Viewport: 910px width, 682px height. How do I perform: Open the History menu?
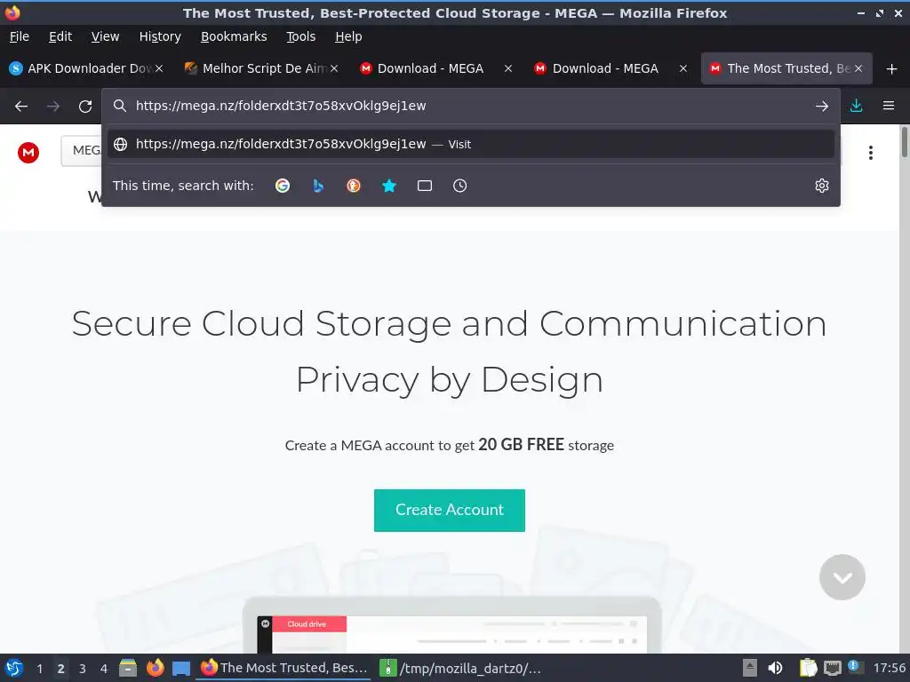click(x=160, y=36)
